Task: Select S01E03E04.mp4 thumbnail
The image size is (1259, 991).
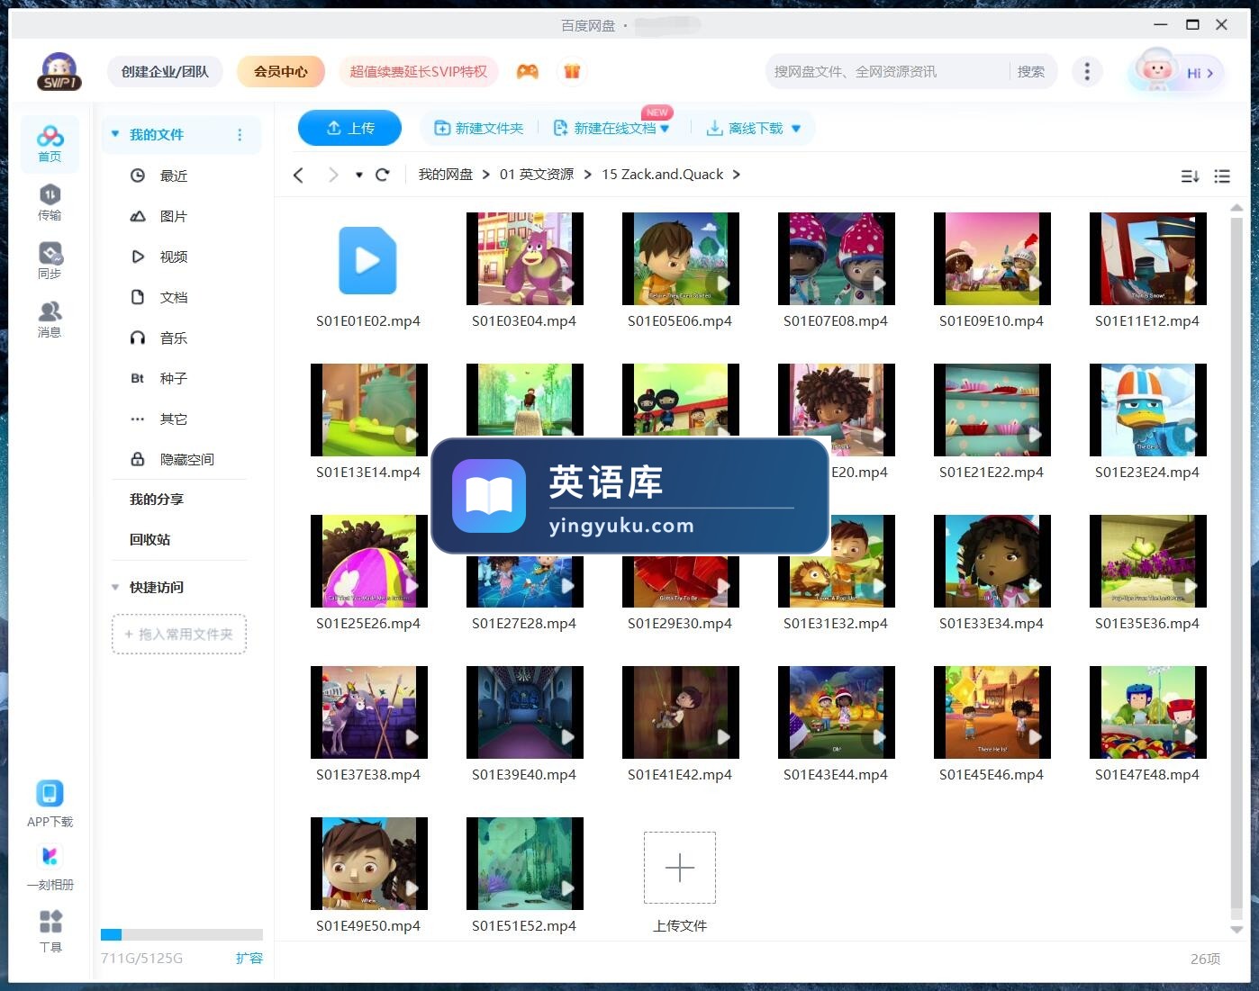Action: [525, 259]
